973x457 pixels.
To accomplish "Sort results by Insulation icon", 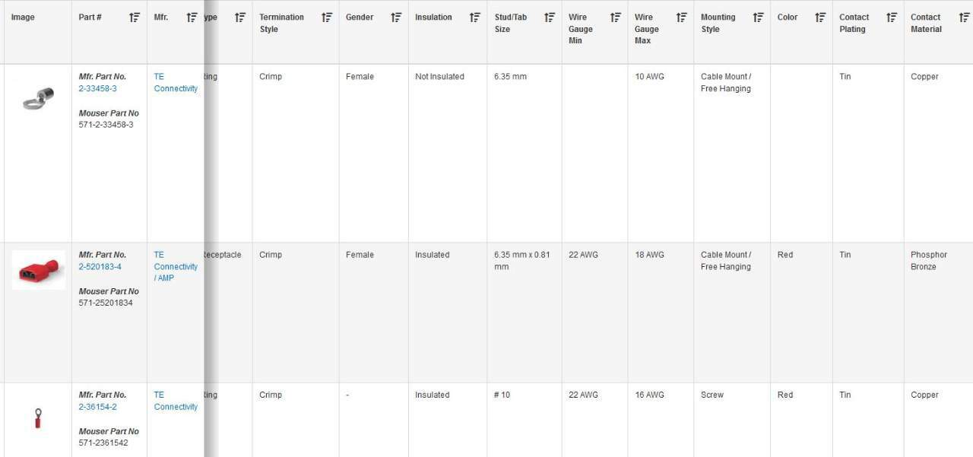I will 474,17.
